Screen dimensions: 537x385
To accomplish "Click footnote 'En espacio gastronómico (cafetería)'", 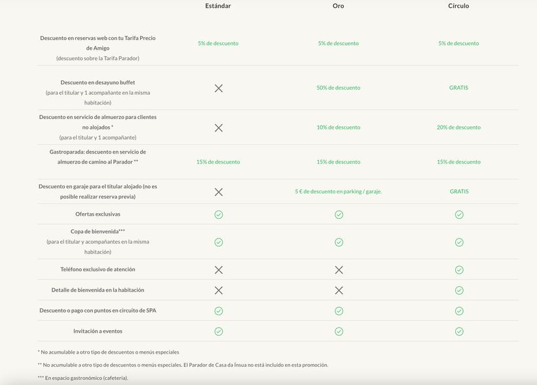I will (83, 378).
